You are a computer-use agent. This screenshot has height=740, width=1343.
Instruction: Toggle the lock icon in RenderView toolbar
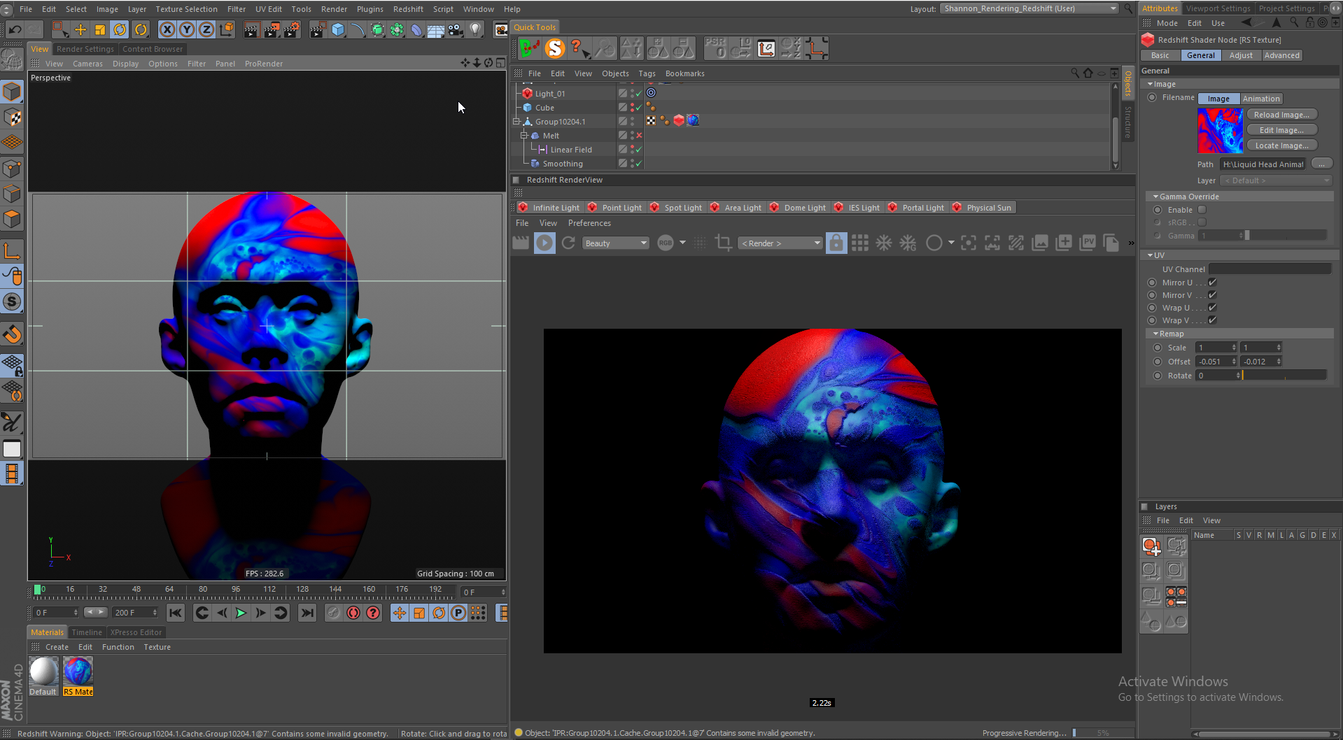pos(836,243)
